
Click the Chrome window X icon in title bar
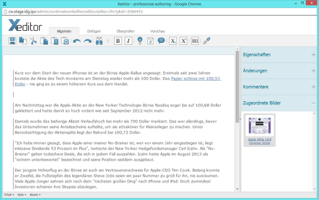[4, 4]
